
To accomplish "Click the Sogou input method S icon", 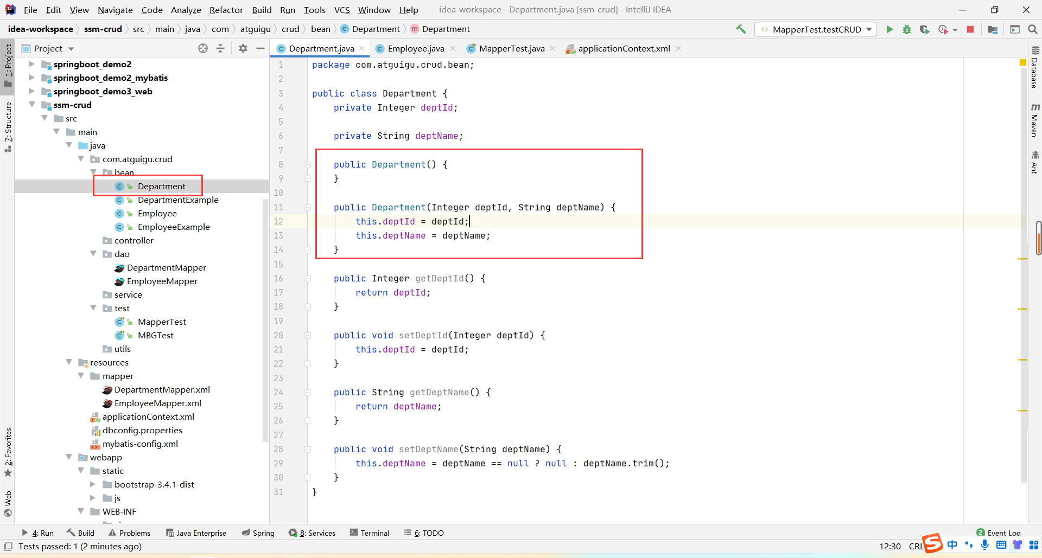I will point(933,543).
